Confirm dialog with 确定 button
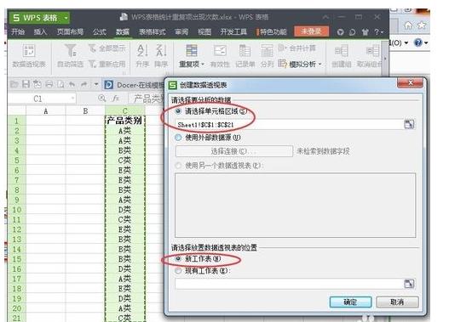Screen dimensions: 449x322 point(350,302)
